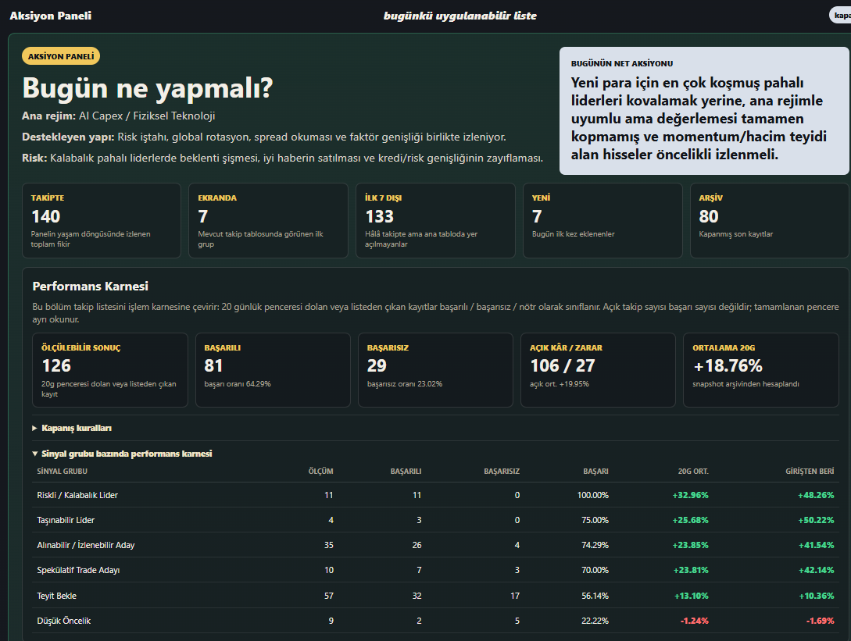Click the +10.36% value
This screenshot has width=851, height=641.
(x=817, y=596)
